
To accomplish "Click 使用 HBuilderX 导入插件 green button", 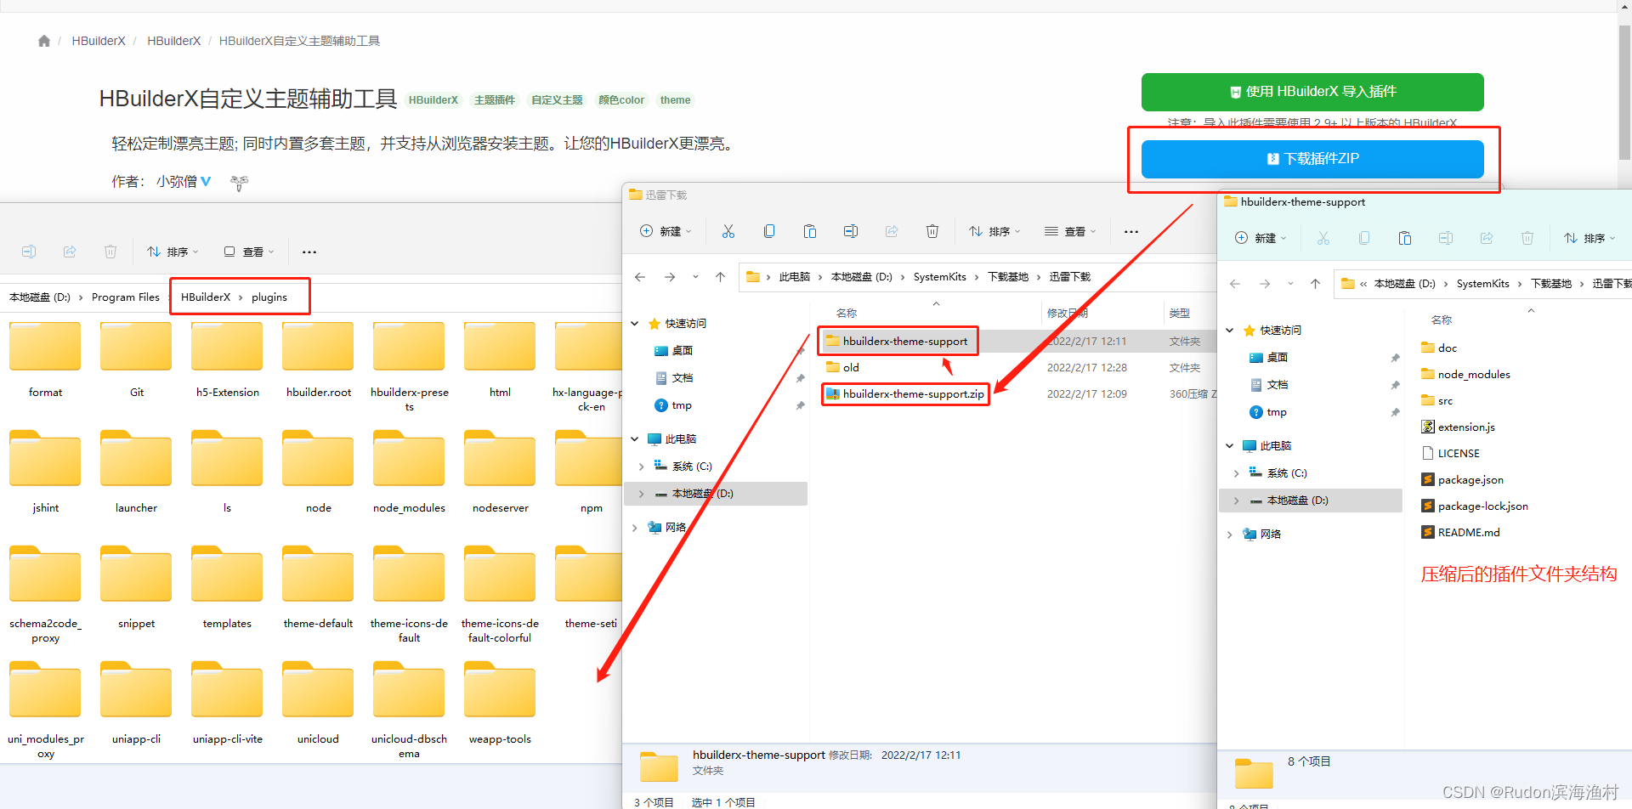I will [x=1312, y=92].
